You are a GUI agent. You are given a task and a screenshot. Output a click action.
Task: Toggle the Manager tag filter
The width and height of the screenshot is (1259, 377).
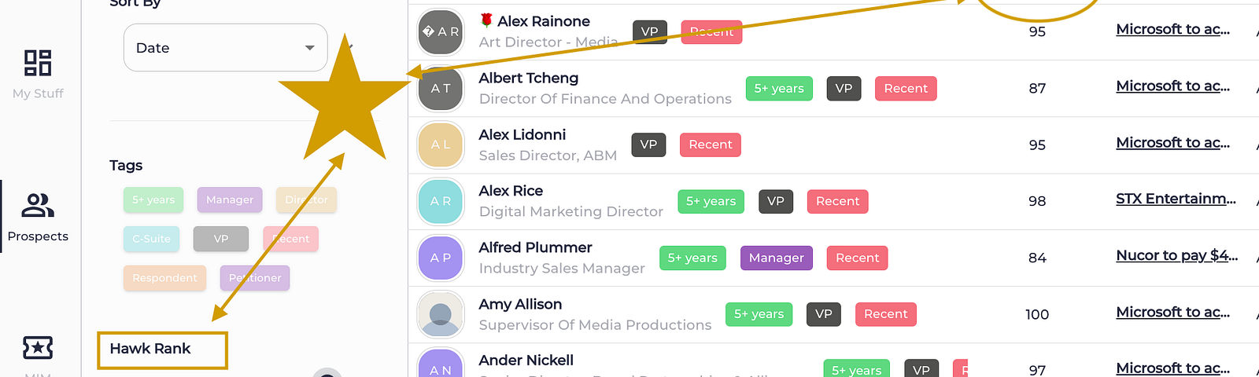[230, 200]
